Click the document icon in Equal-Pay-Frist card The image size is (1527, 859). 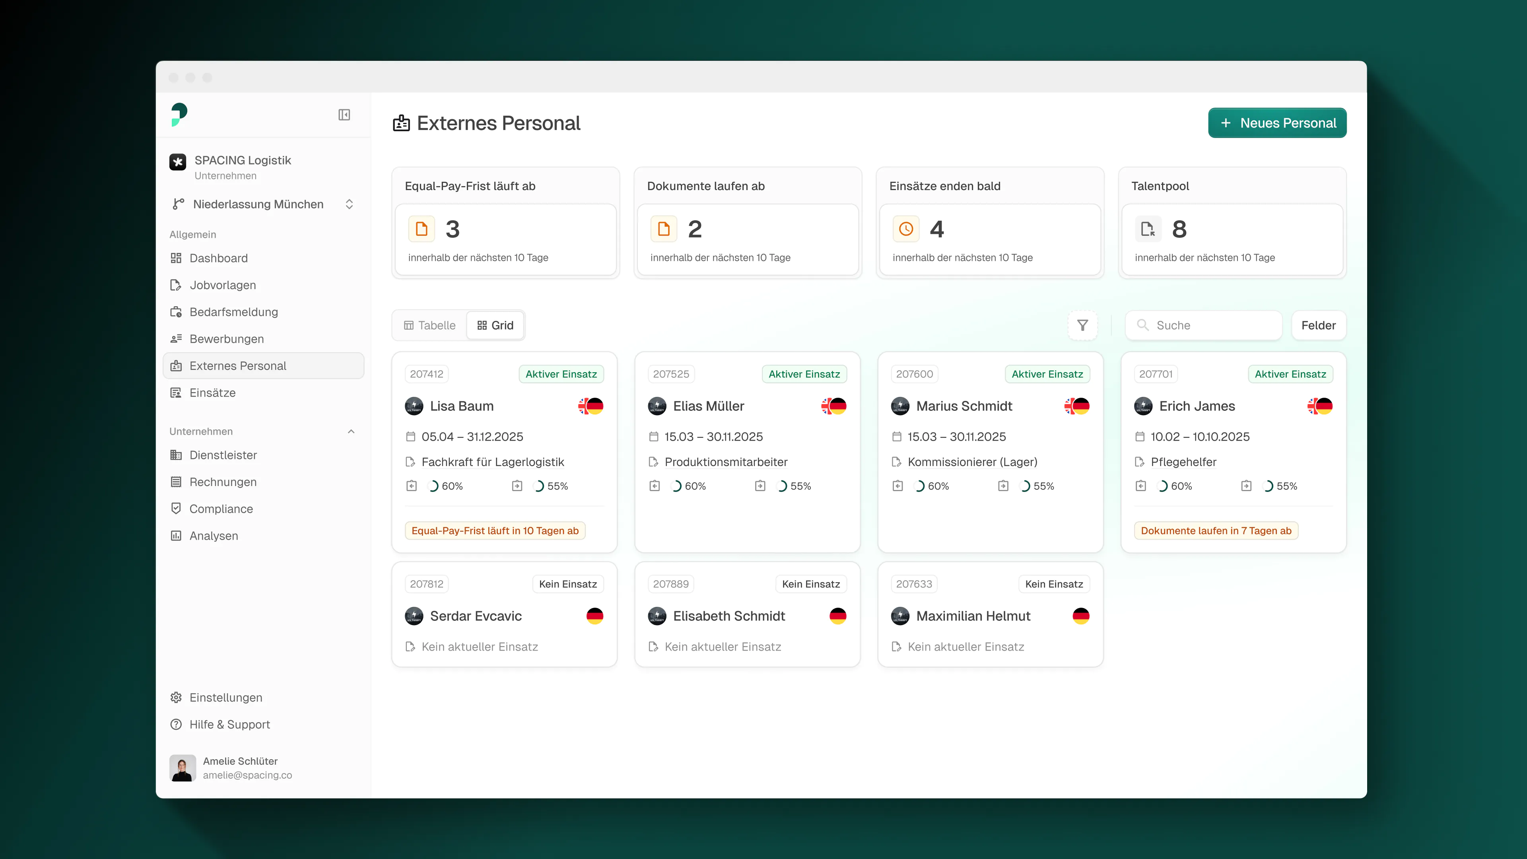point(422,229)
